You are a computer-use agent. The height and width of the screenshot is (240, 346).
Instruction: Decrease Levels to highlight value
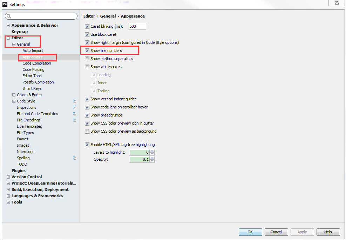coord(152,154)
